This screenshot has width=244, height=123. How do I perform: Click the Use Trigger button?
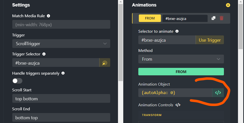click(x=210, y=40)
